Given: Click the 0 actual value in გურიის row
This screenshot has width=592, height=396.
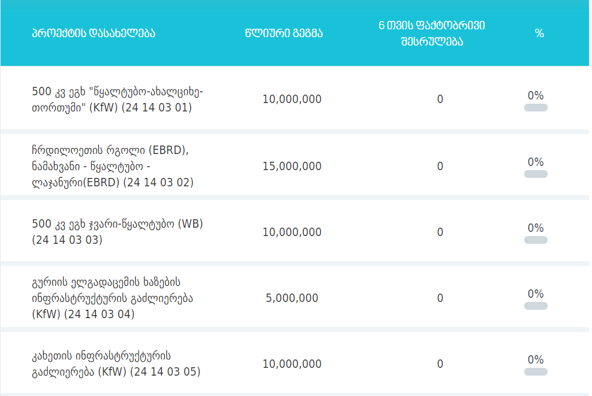Looking at the screenshot, I should 440,298.
